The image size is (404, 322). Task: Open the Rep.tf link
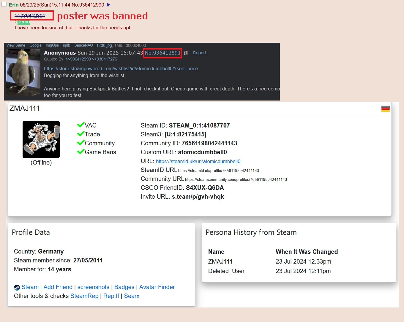tap(111, 296)
